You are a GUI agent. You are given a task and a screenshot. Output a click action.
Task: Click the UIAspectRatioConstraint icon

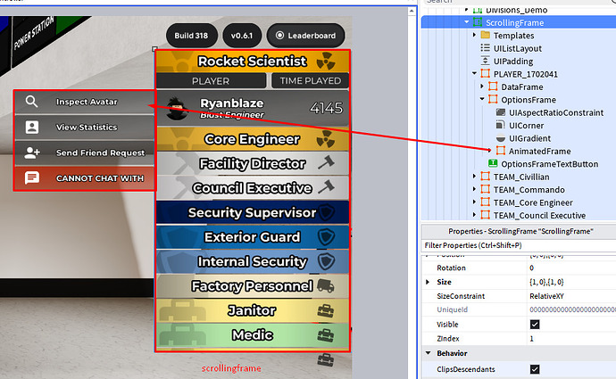tap(501, 112)
